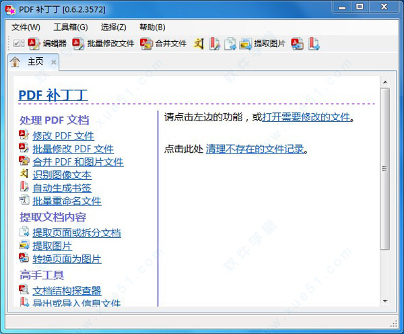Click icon beside 提取页面或拆分文档
This screenshot has width=404, height=334.
click(24, 232)
